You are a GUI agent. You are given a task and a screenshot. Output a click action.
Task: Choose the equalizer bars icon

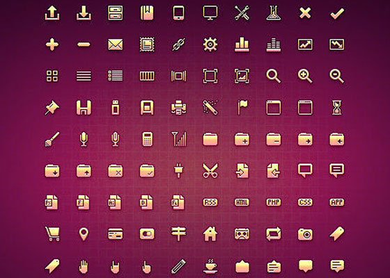click(273, 44)
